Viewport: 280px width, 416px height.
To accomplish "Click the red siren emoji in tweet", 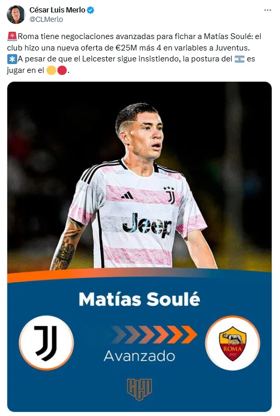I will [12, 36].
